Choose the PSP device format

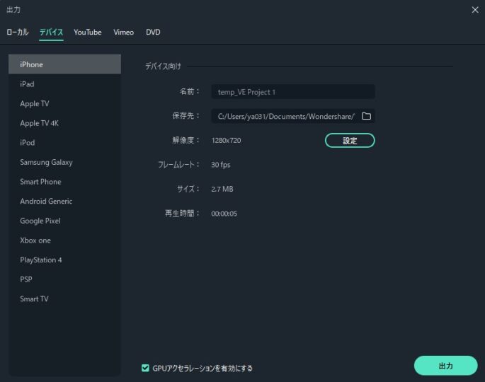26,279
